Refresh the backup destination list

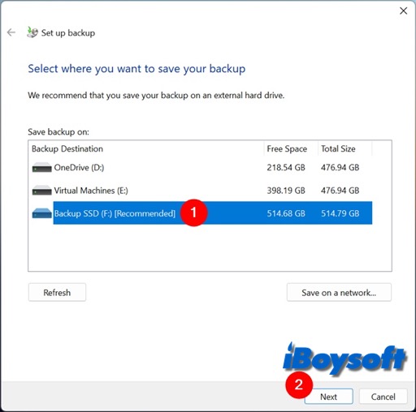click(57, 292)
